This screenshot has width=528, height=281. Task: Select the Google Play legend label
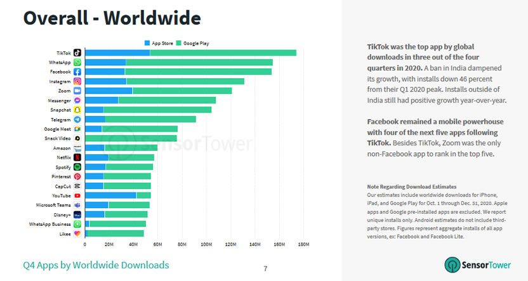pos(196,43)
